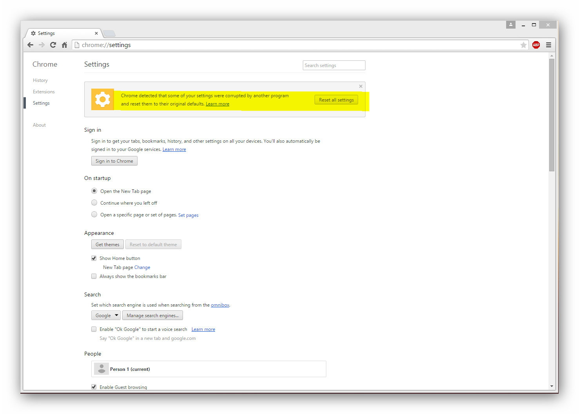Close the Settings tab with its X

[96, 33]
